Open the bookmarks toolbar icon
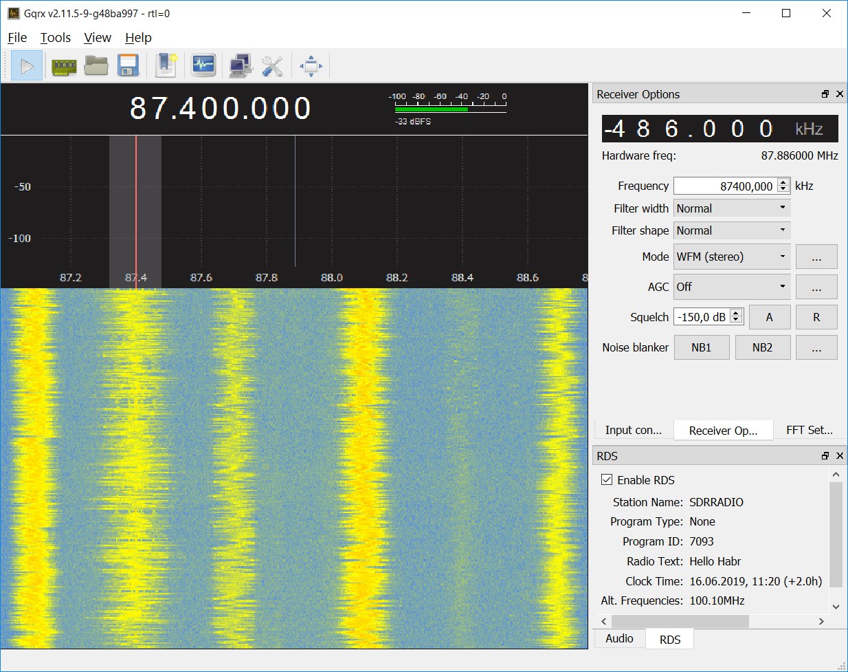Viewport: 848px width, 672px height. [x=166, y=66]
